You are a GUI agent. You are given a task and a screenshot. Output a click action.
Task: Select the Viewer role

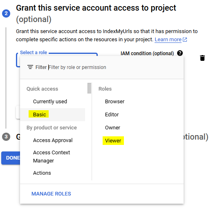coord(113,140)
